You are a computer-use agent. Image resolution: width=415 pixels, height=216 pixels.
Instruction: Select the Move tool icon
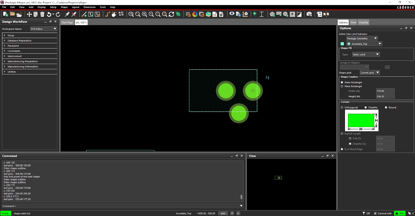[x=29, y=14]
